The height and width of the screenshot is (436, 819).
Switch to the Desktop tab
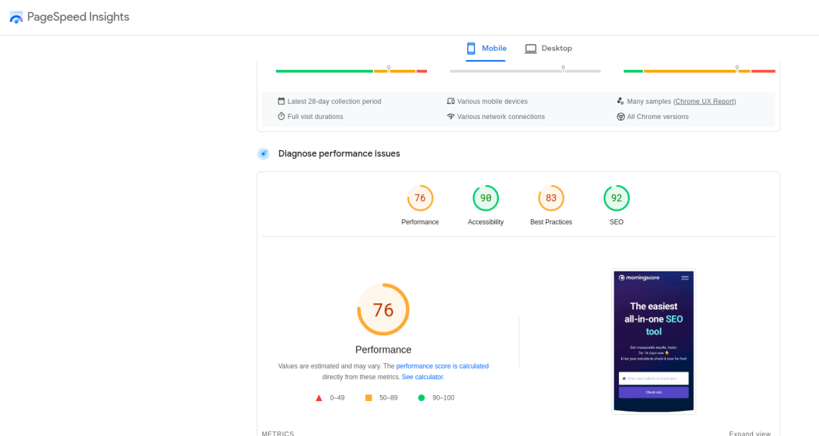pos(548,49)
